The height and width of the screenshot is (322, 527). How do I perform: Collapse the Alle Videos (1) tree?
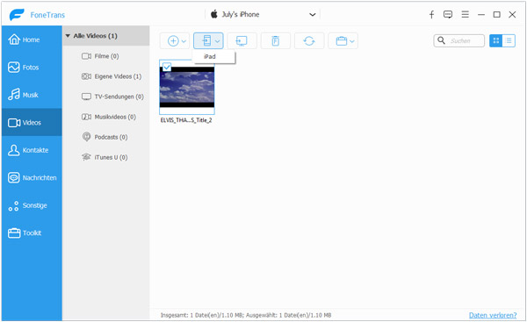pyautogui.click(x=68, y=36)
